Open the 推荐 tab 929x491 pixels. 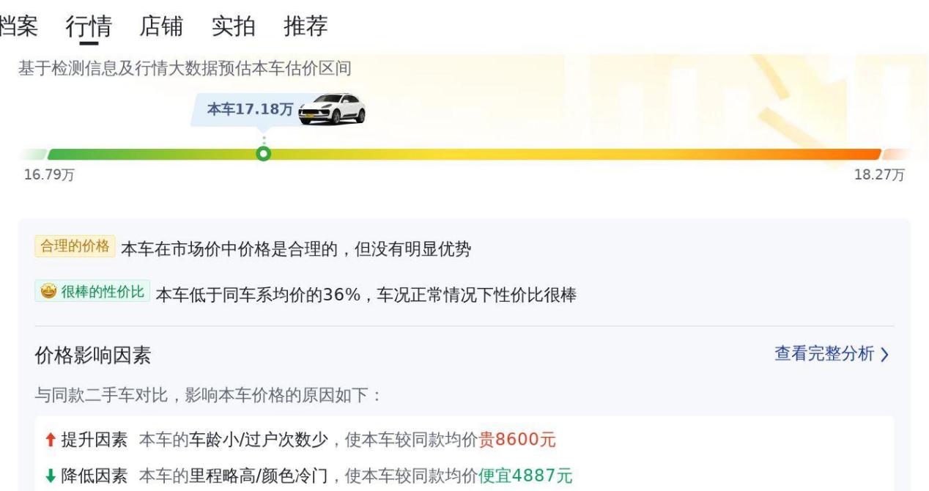[x=306, y=26]
